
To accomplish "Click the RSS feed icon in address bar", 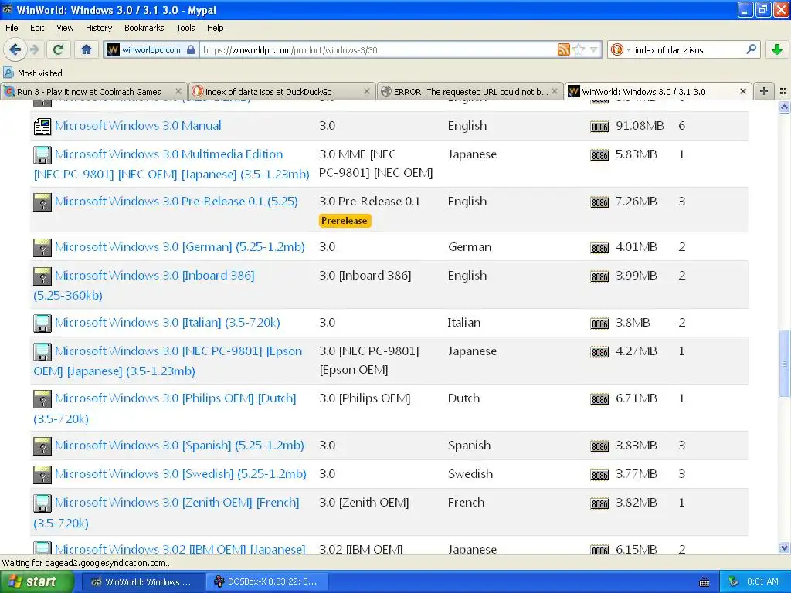I will [563, 49].
